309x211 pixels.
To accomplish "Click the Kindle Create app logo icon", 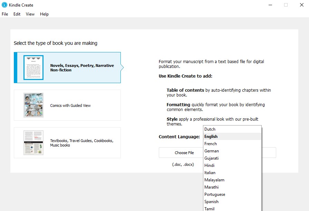I will pyautogui.click(x=4, y=5).
